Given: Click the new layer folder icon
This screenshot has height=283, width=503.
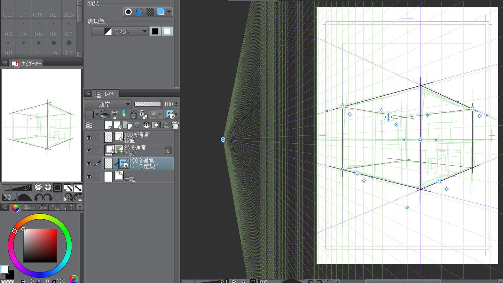Looking at the screenshot, I should [x=127, y=125].
